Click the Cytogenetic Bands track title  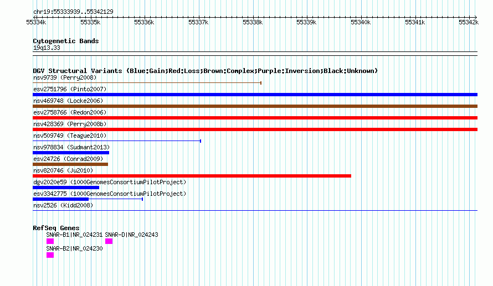66,41
